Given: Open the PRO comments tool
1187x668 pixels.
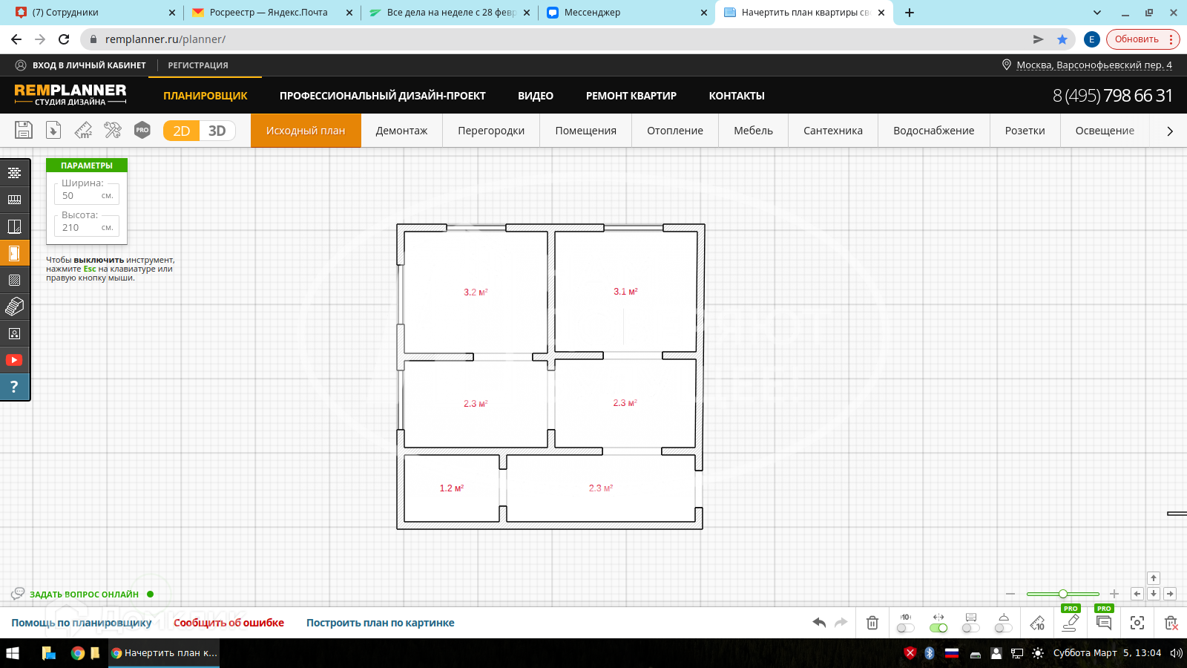Looking at the screenshot, I should click(x=1104, y=623).
